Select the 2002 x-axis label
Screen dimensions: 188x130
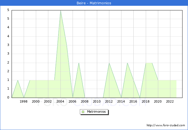pyautogui.click(x=48, y=101)
